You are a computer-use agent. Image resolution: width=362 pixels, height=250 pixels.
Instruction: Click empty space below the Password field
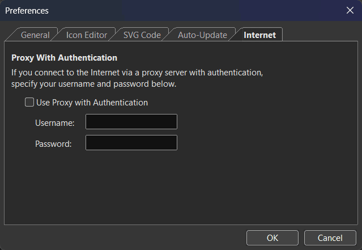(170, 187)
